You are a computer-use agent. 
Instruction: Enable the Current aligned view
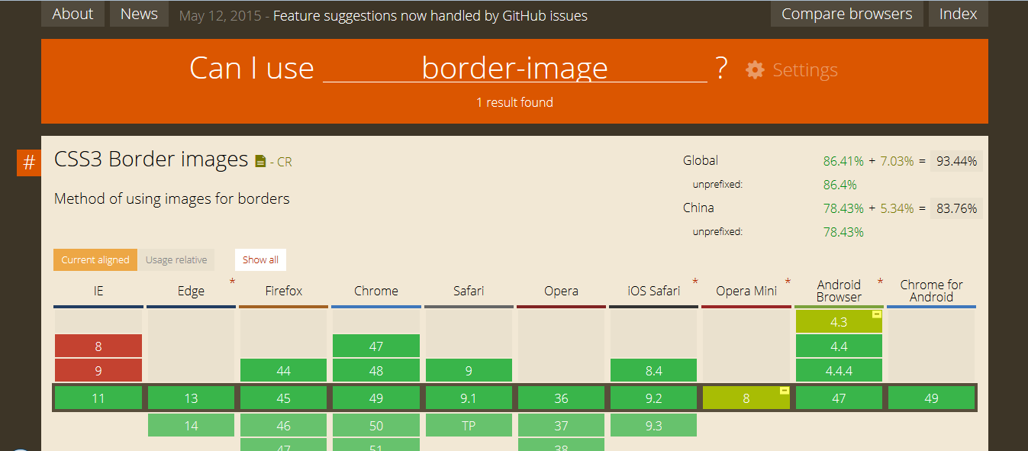pos(95,259)
